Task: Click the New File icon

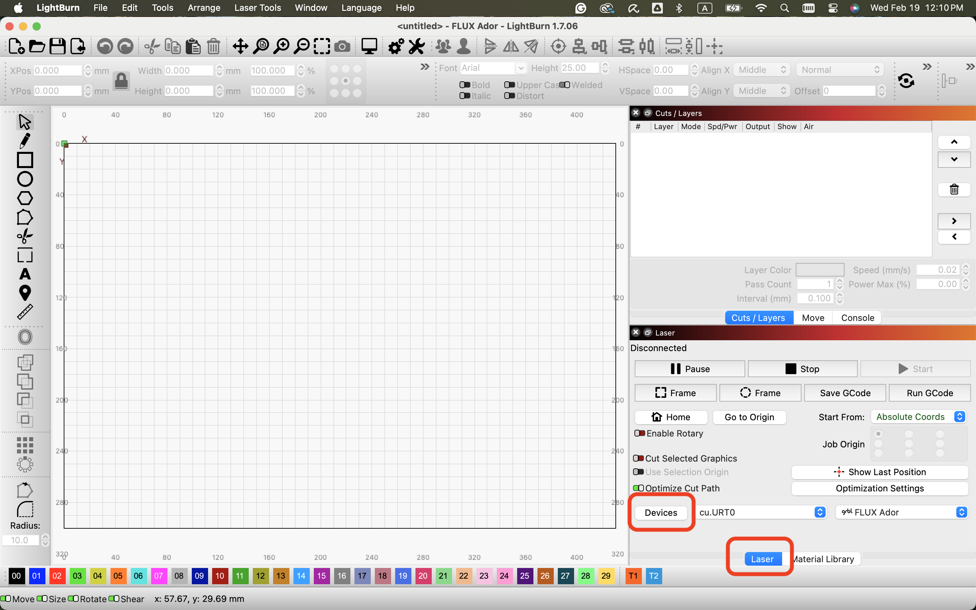Action: point(16,46)
